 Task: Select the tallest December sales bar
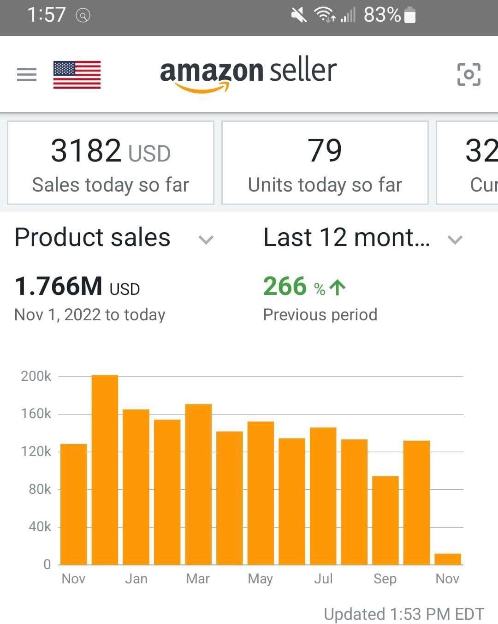(x=105, y=470)
